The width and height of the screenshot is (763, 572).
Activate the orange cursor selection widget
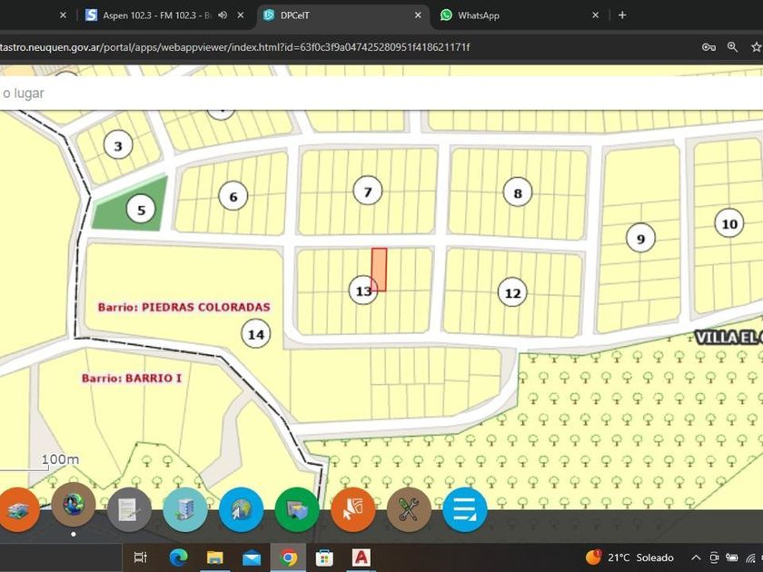[x=352, y=510]
